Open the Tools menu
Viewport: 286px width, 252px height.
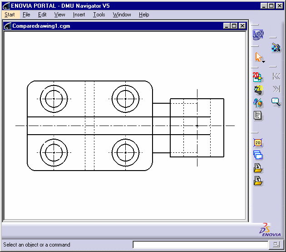pyautogui.click(x=99, y=15)
